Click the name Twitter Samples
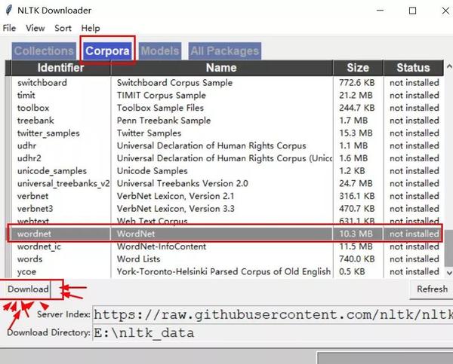 click(x=149, y=133)
